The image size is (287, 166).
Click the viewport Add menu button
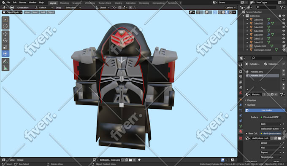pyautogui.click(x=43, y=12)
